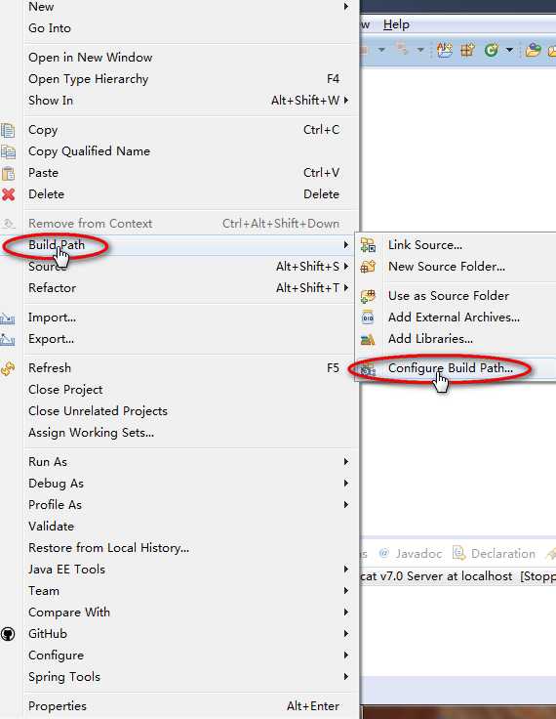
Task: Select Copy Qualified Name
Action: tap(190, 151)
